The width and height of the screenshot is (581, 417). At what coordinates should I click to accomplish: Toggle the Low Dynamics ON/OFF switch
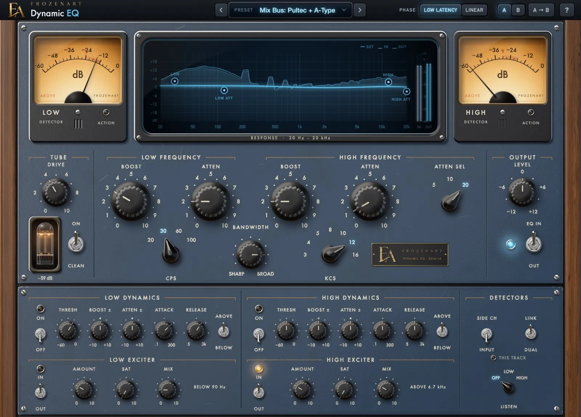click(x=40, y=334)
